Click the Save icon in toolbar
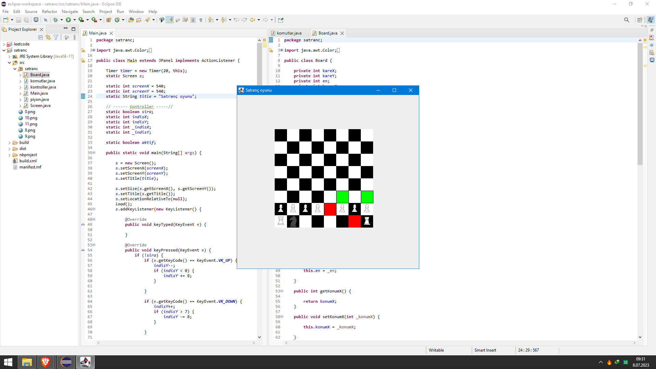Viewport: 656px width, 369px height. 19,20
